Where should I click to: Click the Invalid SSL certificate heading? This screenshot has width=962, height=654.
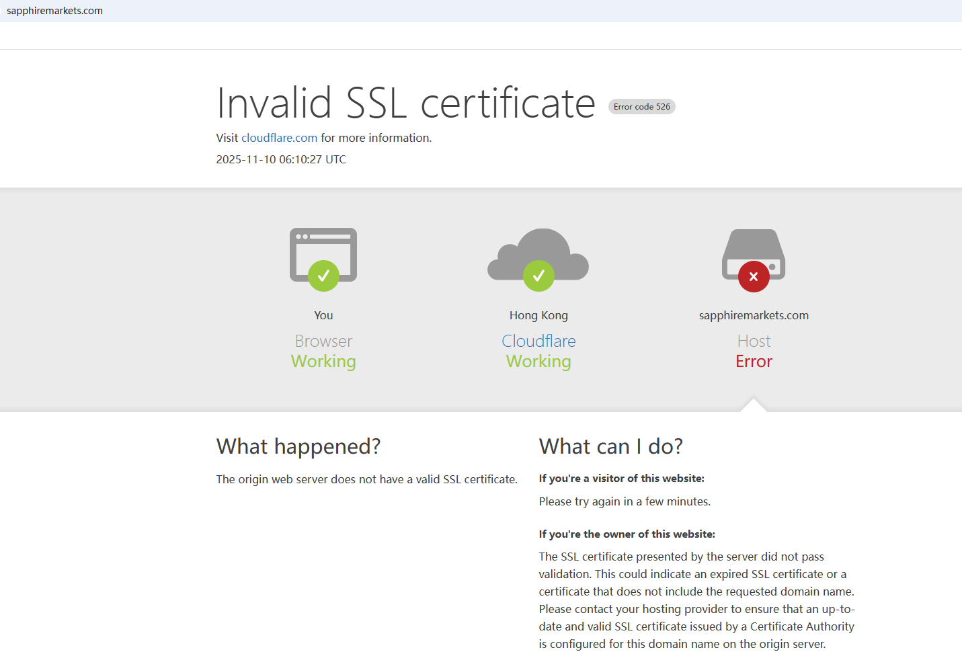(x=406, y=104)
